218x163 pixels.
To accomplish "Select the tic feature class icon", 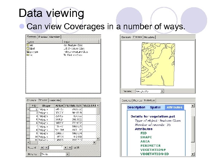I will click(x=28, y=55).
